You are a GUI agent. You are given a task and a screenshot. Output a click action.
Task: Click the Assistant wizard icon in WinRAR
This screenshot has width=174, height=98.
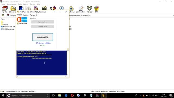point(53,8)
